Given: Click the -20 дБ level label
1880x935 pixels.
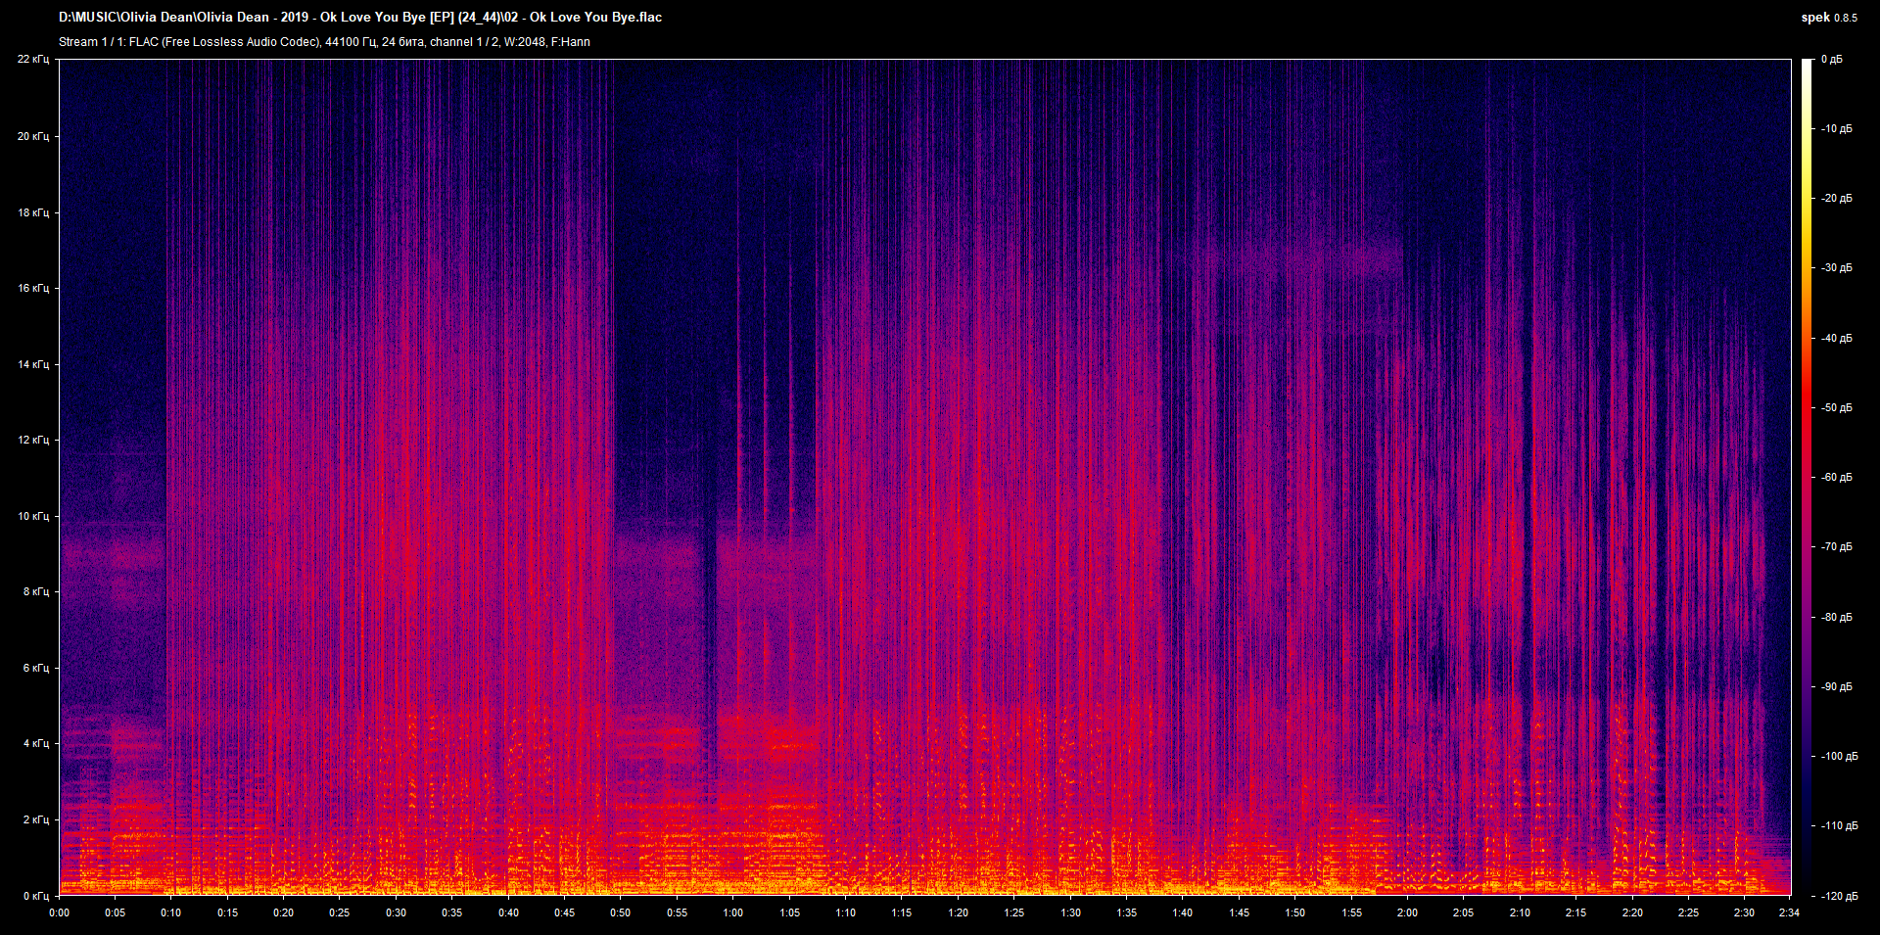Looking at the screenshot, I should tap(1837, 199).
